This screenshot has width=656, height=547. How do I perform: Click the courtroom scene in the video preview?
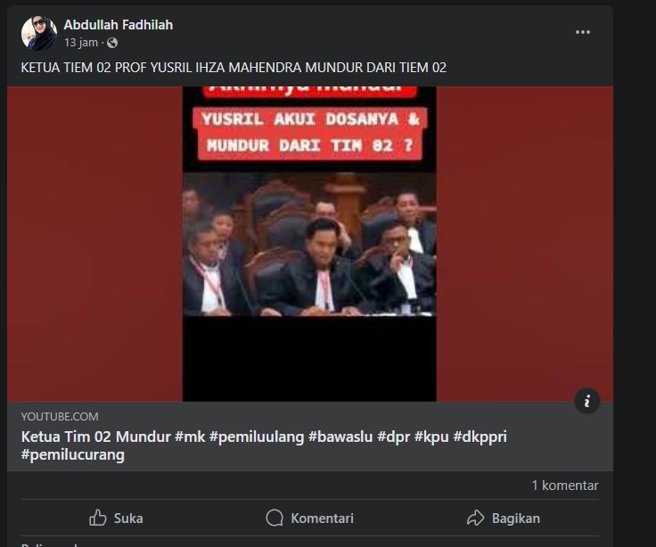(x=309, y=244)
